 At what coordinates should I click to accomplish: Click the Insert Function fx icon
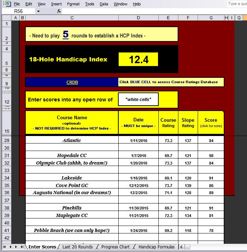point(59,11)
